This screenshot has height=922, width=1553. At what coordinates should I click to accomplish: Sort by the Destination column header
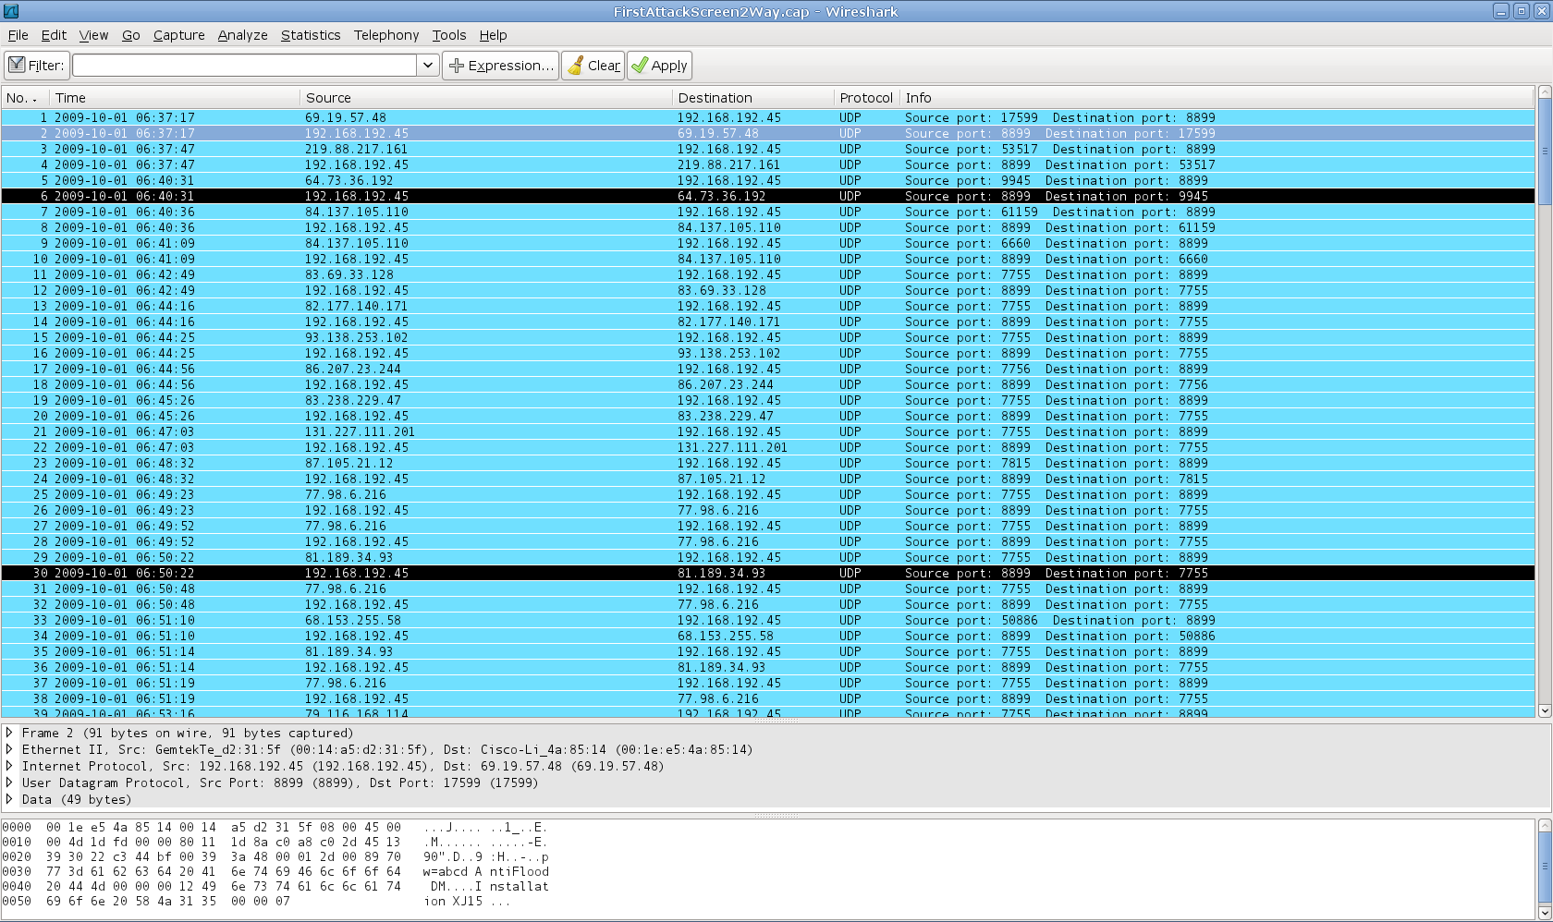[x=752, y=98]
